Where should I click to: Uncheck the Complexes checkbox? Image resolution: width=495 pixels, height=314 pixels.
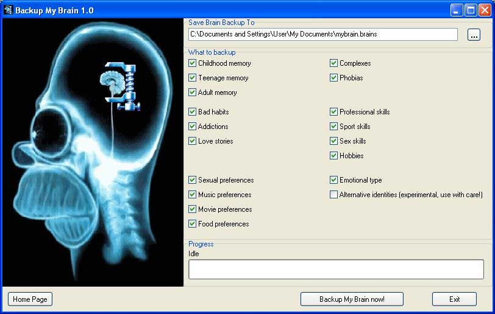[x=333, y=63]
